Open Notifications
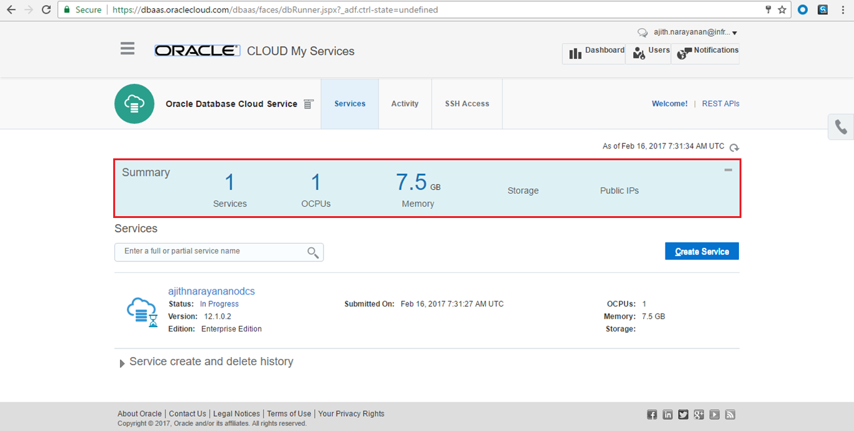 707,53
